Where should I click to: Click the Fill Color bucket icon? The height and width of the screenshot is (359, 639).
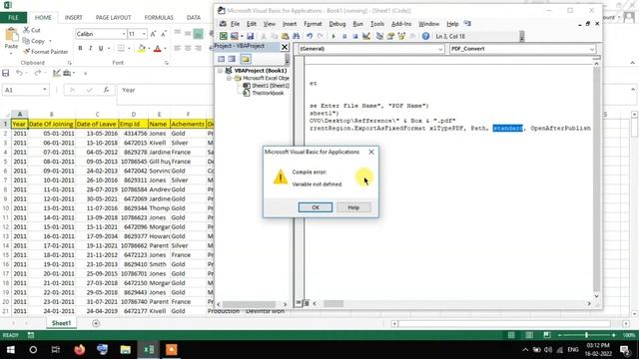pos(142,49)
